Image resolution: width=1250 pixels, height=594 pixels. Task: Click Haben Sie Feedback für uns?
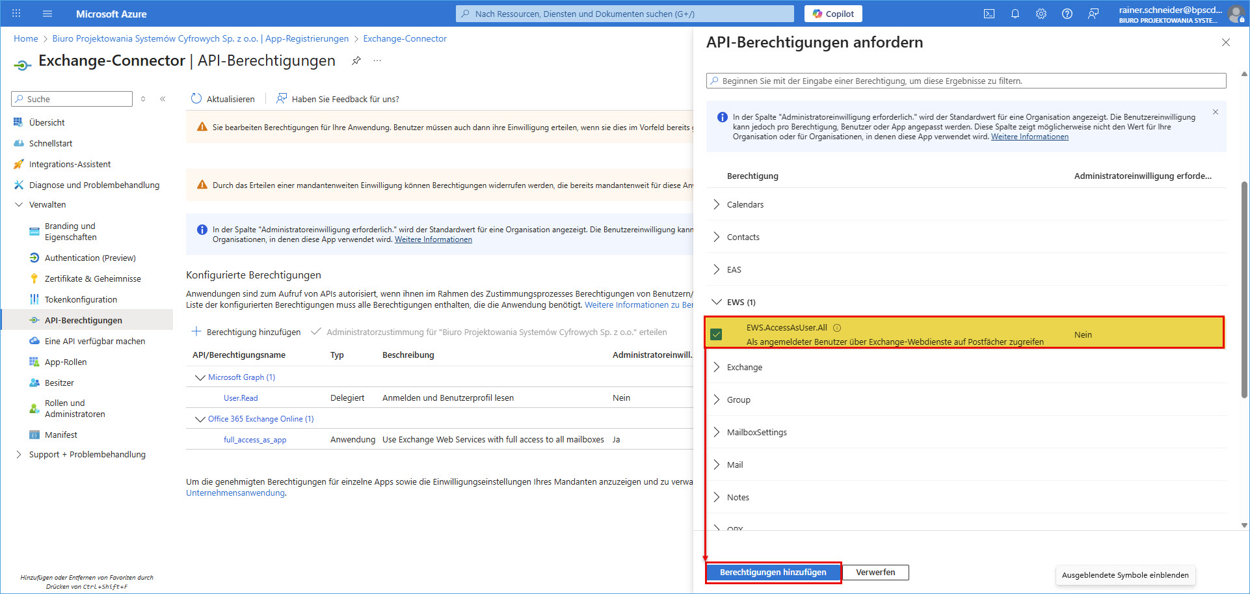click(x=338, y=99)
